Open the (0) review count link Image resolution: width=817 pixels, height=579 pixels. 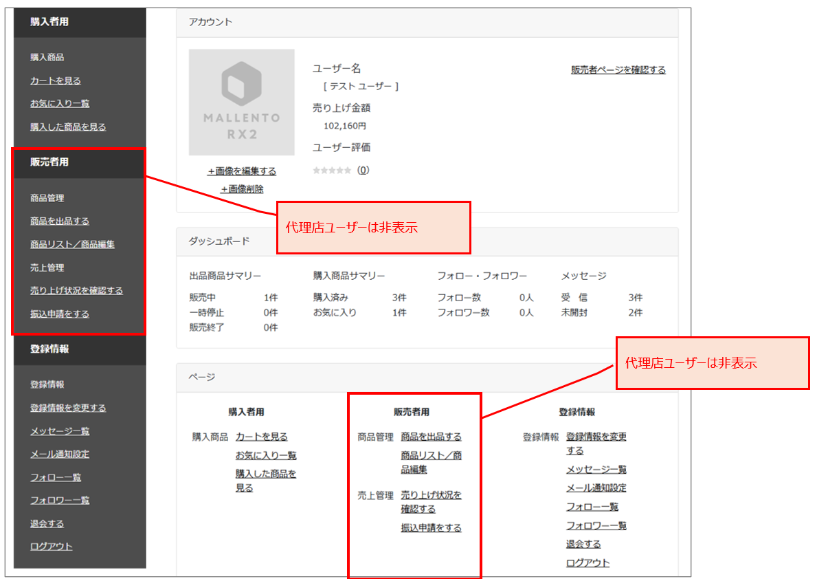click(363, 170)
